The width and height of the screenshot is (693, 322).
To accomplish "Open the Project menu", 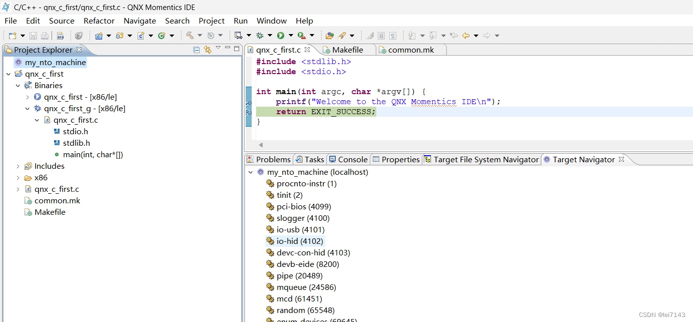I will tap(212, 21).
